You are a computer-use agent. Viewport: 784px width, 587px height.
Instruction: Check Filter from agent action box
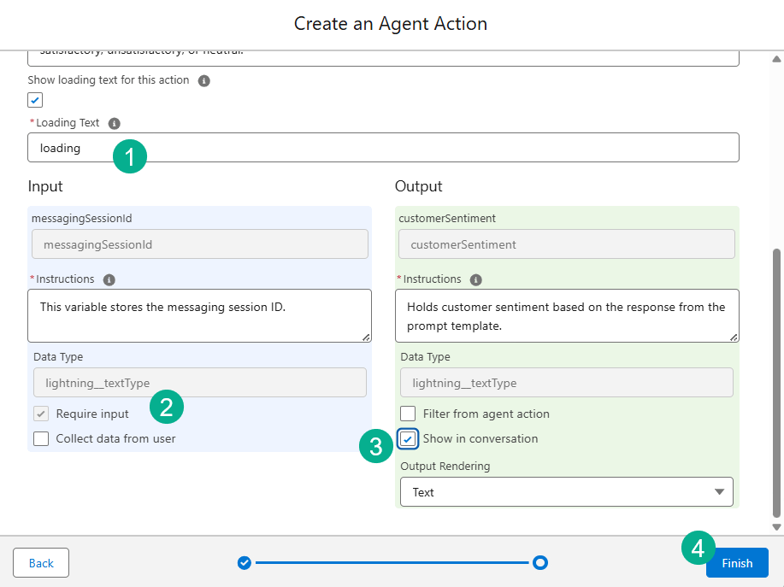tap(408, 414)
